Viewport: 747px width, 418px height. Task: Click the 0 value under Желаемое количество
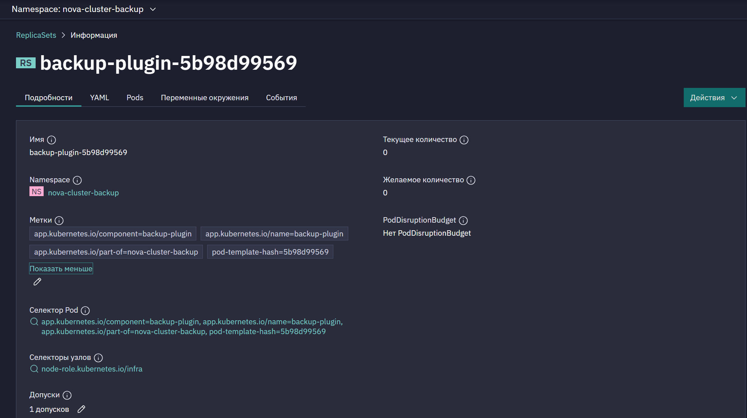point(385,193)
